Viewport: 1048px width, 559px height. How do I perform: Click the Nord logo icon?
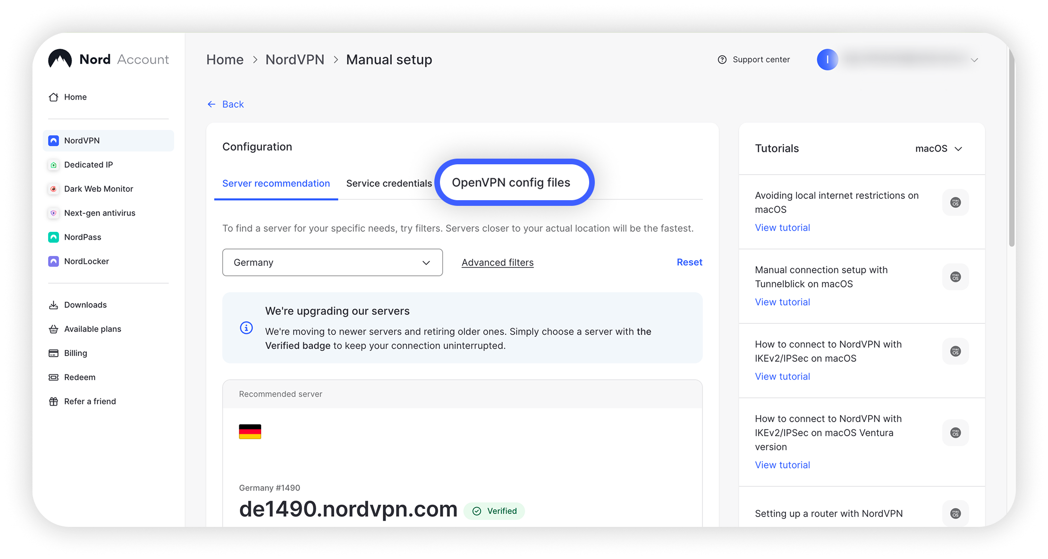60,59
